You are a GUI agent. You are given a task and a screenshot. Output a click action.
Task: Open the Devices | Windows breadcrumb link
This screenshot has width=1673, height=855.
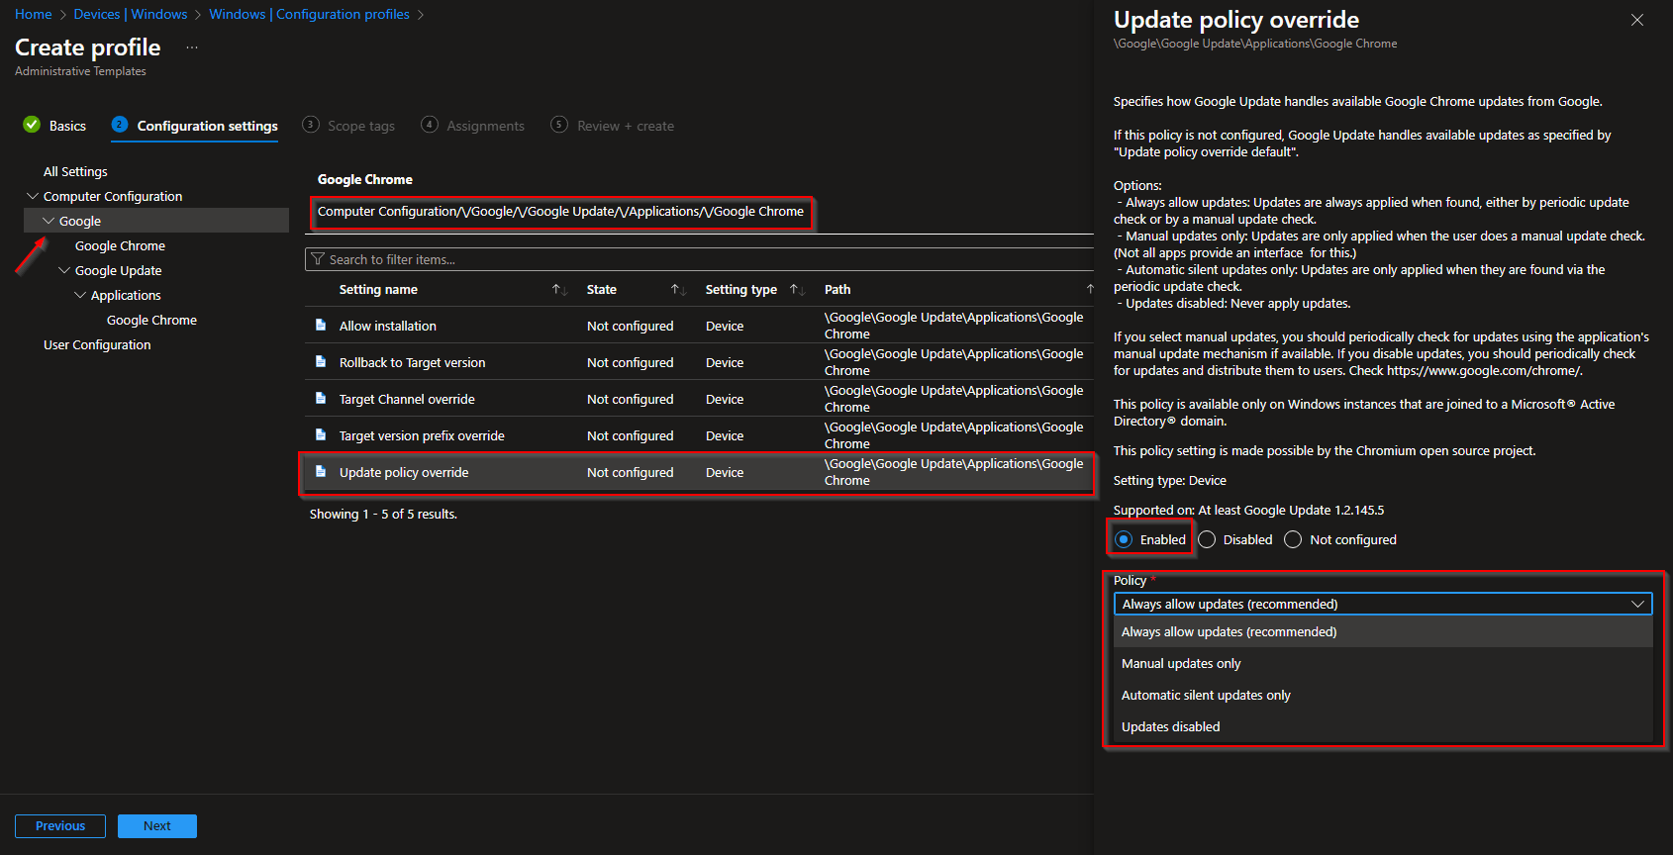pyautogui.click(x=131, y=14)
